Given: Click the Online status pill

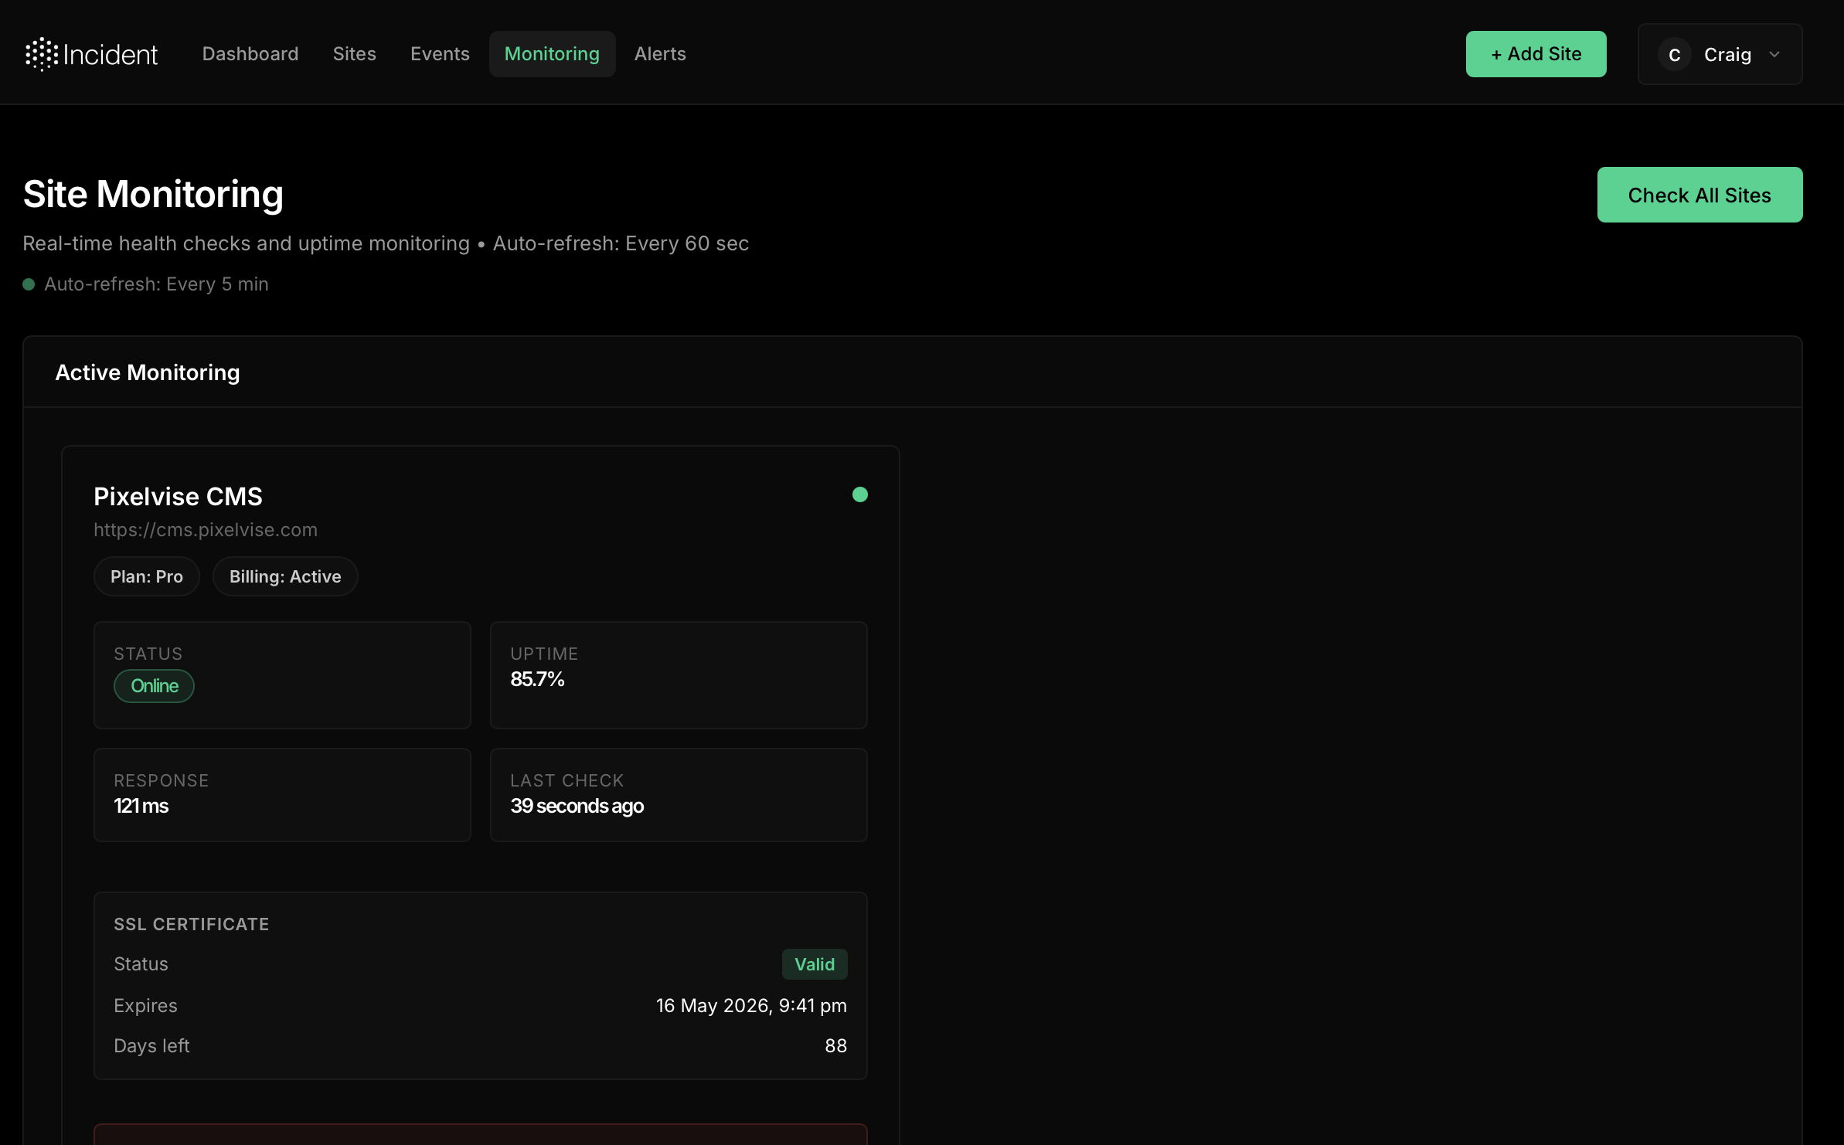Looking at the screenshot, I should click(154, 686).
